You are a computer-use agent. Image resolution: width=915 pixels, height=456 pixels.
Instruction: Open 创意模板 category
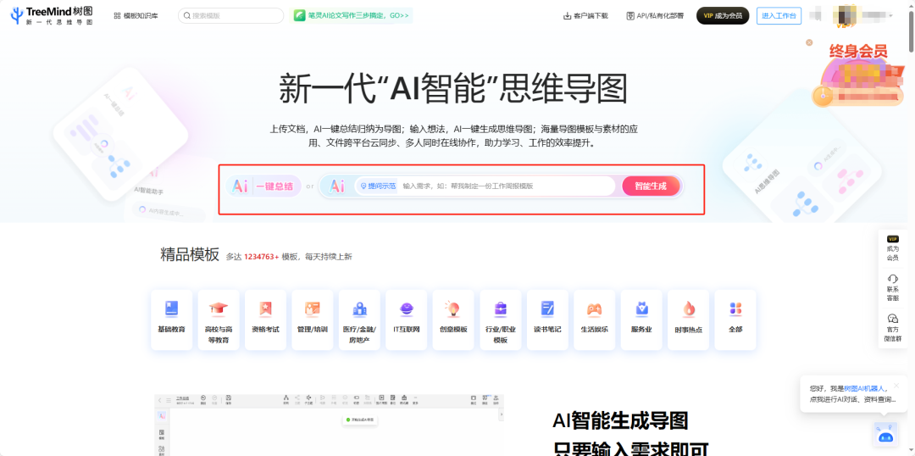click(x=453, y=320)
